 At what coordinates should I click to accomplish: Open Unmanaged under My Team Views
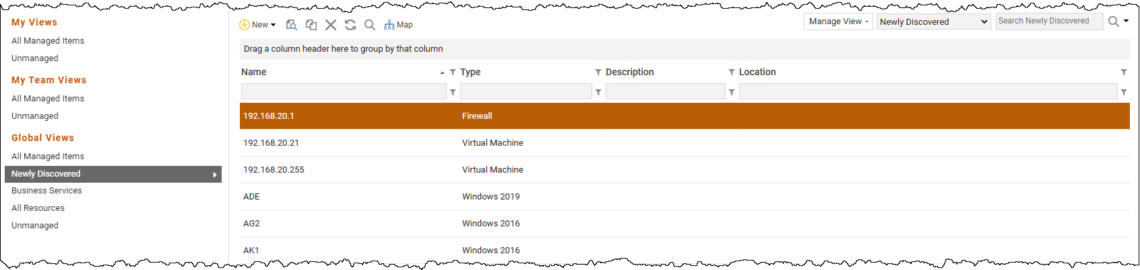tap(35, 116)
